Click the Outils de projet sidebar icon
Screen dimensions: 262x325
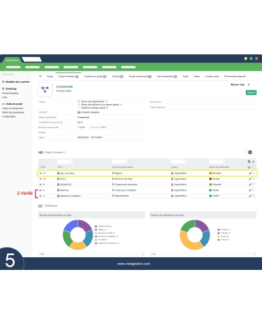pos(3,104)
